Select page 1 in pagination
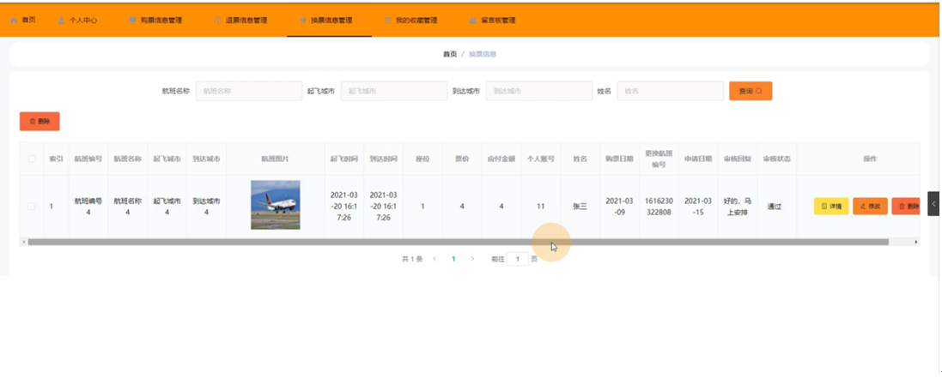942x378 pixels. tap(453, 259)
